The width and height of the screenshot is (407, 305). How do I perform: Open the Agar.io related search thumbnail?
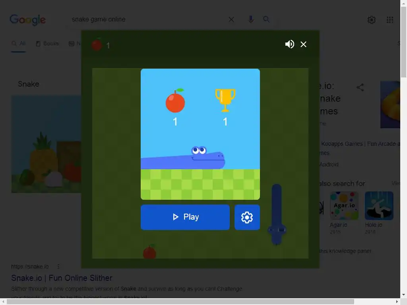coord(344,206)
